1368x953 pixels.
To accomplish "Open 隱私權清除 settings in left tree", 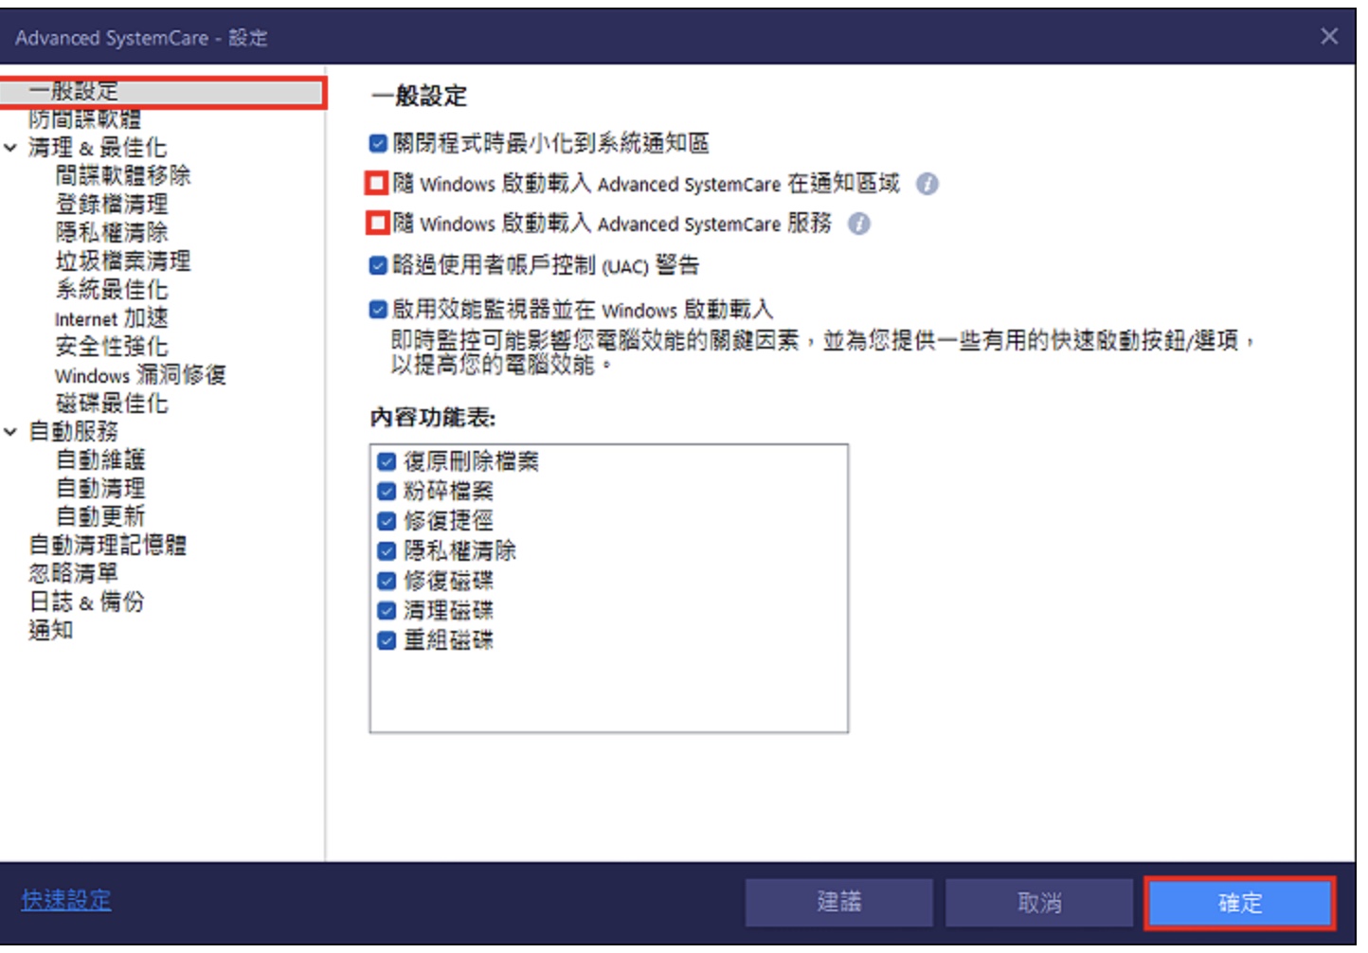I will [x=112, y=233].
